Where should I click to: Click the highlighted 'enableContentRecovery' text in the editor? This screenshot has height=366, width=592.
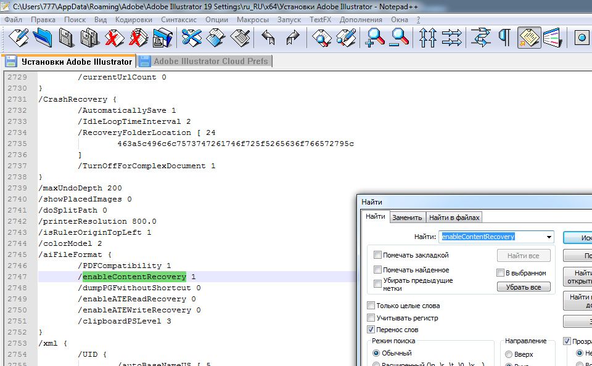tap(134, 277)
